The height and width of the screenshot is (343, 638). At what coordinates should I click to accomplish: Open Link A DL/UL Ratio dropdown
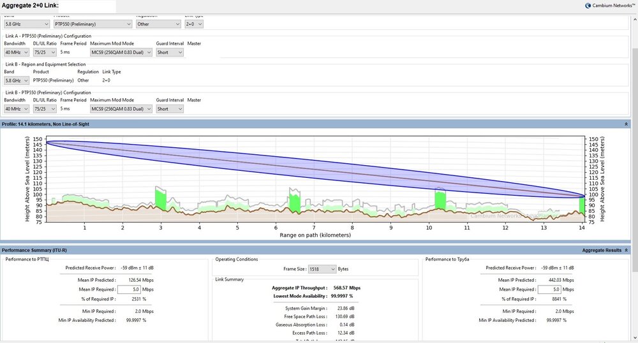tap(45, 52)
